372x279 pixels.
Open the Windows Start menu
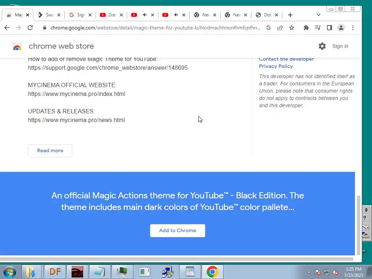tap(9, 272)
